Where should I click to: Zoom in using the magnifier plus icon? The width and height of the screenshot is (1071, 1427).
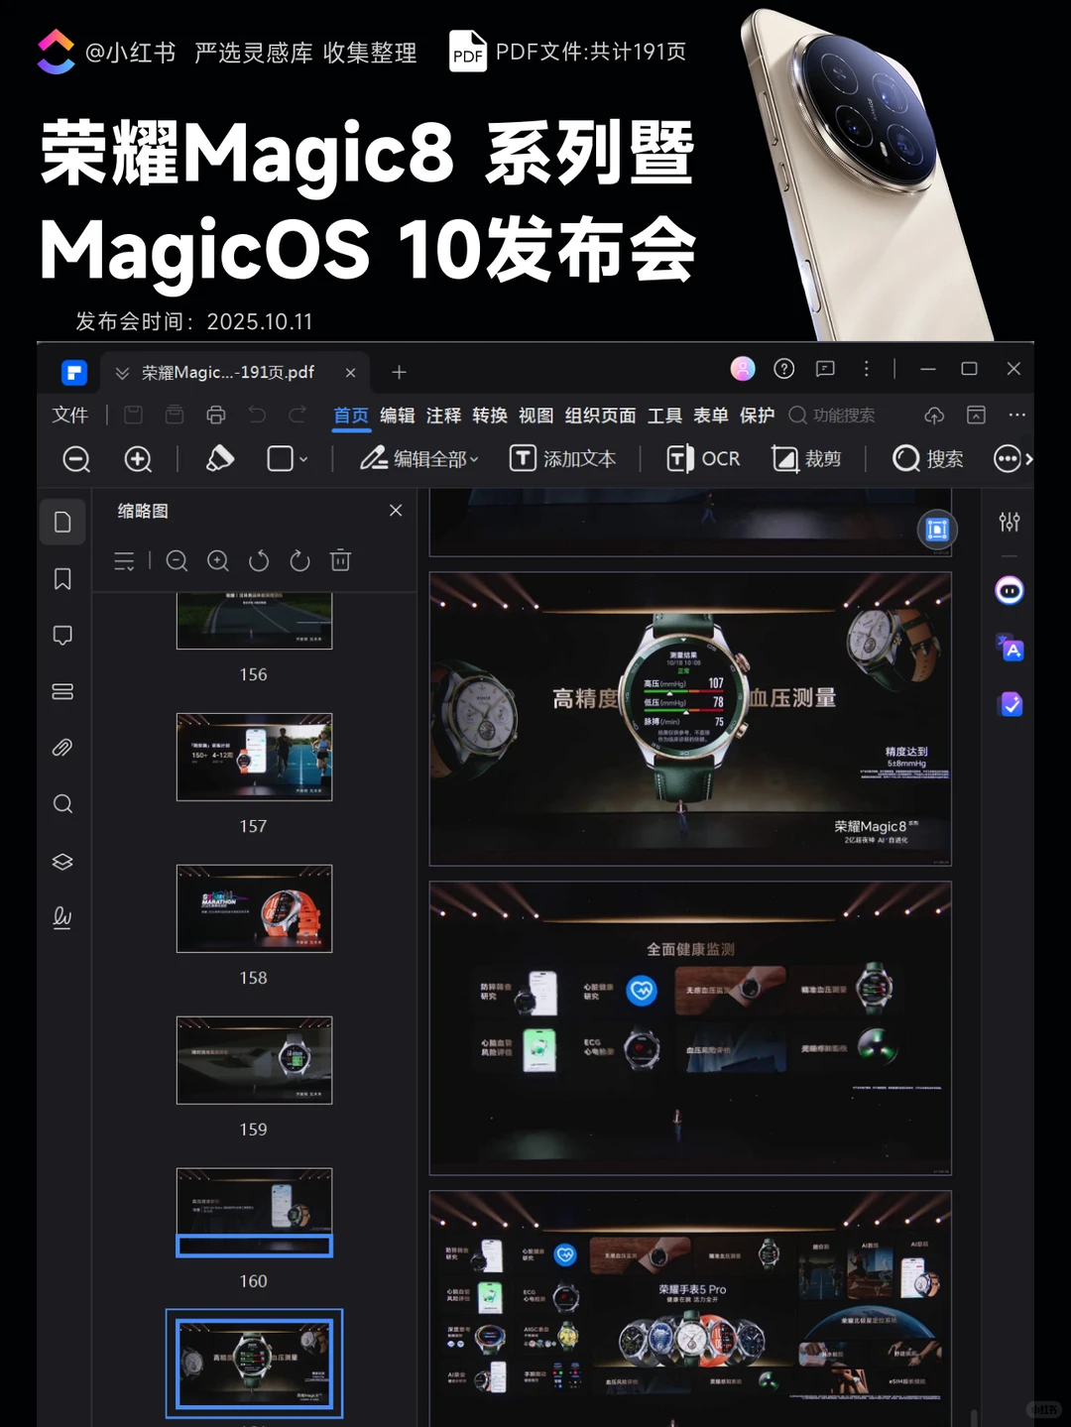click(x=138, y=458)
